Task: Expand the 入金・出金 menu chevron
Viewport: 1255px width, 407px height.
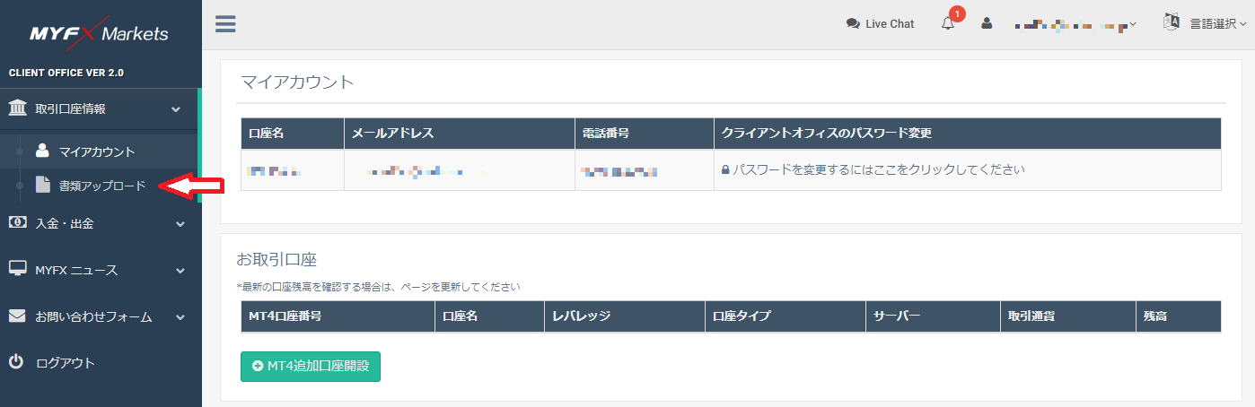Action: [180, 224]
